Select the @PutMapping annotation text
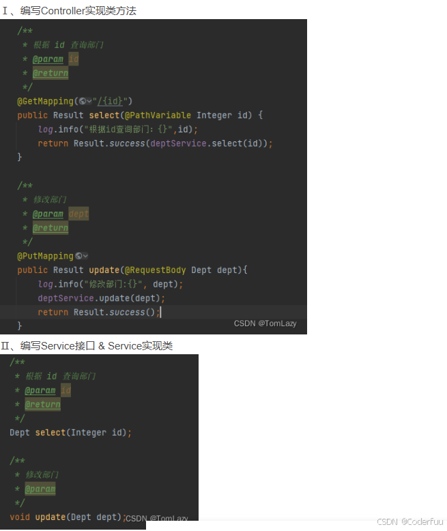This screenshot has height=531, width=447. pyautogui.click(x=45, y=256)
